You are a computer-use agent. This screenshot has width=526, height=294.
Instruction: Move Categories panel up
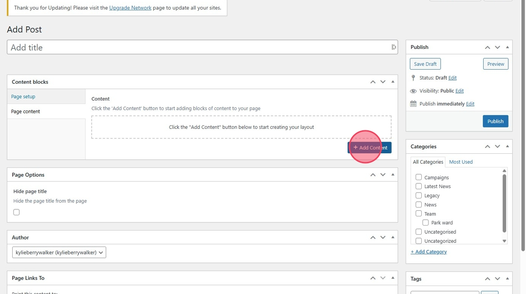[x=487, y=147]
